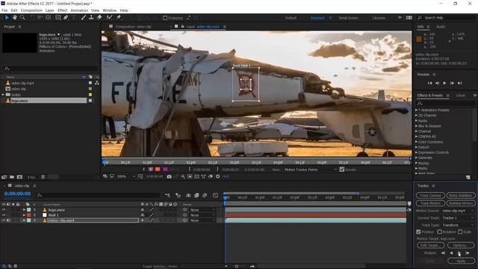Expand Color Correction effects category

(417, 142)
